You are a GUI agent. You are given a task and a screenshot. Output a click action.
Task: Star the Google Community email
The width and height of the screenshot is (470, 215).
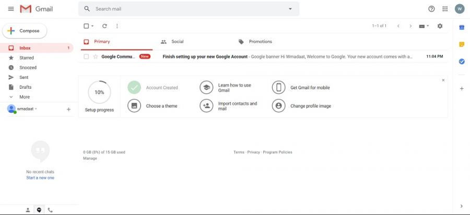96,56
